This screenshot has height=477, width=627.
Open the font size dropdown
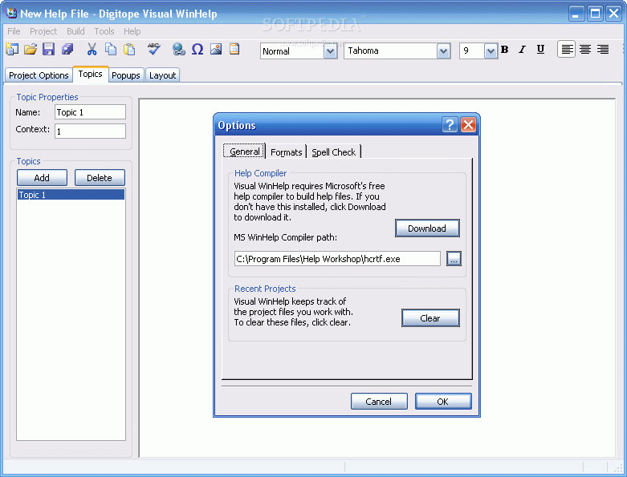[491, 51]
